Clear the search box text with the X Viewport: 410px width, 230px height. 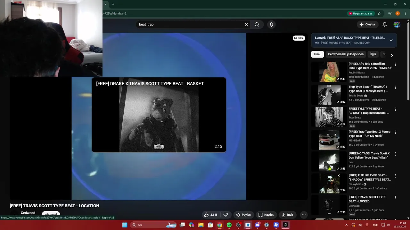247,25
